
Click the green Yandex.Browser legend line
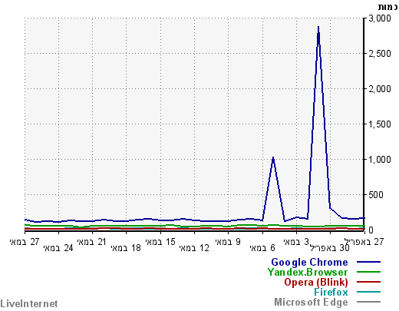[x=368, y=272]
